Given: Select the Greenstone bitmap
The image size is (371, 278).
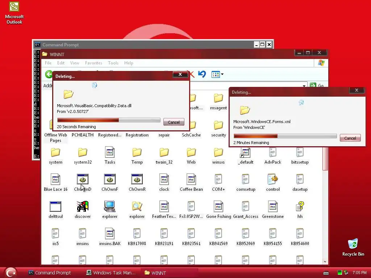Looking at the screenshot, I should coord(273,206).
